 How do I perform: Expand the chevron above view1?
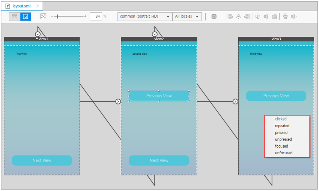(38, 34)
